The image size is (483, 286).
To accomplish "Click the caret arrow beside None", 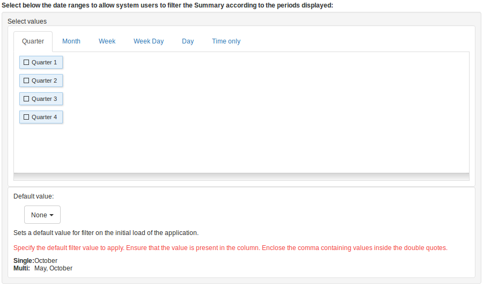I will [52, 215].
